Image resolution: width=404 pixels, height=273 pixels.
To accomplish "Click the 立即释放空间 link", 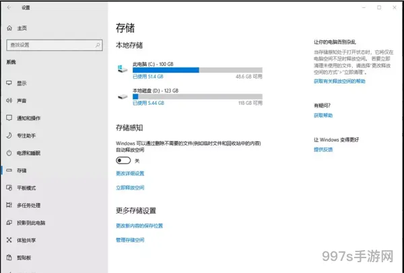I will tap(130, 188).
